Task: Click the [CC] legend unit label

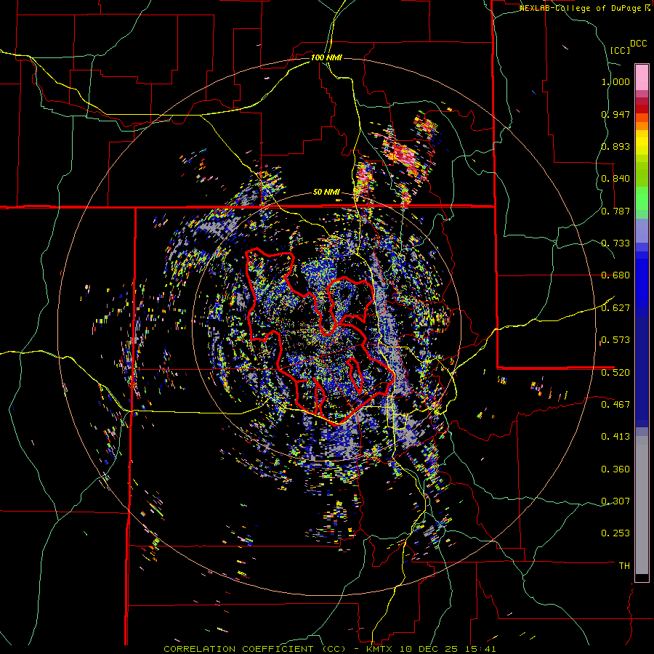Action: [620, 50]
